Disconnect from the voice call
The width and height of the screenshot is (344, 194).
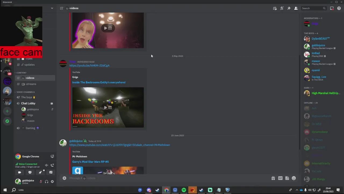52,165
